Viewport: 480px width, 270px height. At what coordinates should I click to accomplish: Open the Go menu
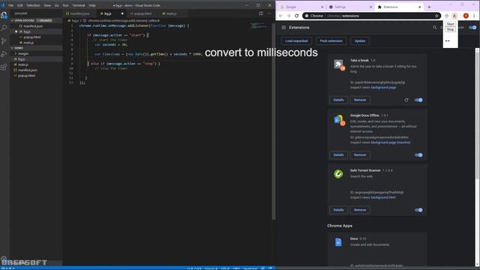point(57,5)
